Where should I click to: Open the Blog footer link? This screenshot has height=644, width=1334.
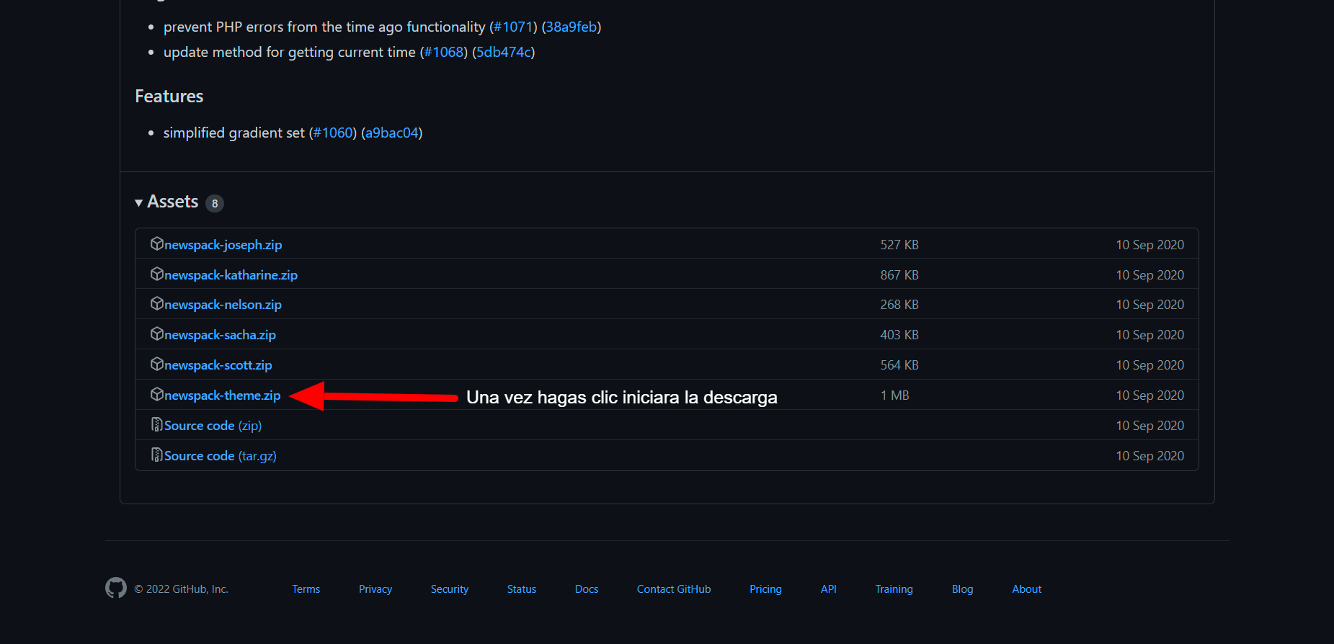pos(963,589)
